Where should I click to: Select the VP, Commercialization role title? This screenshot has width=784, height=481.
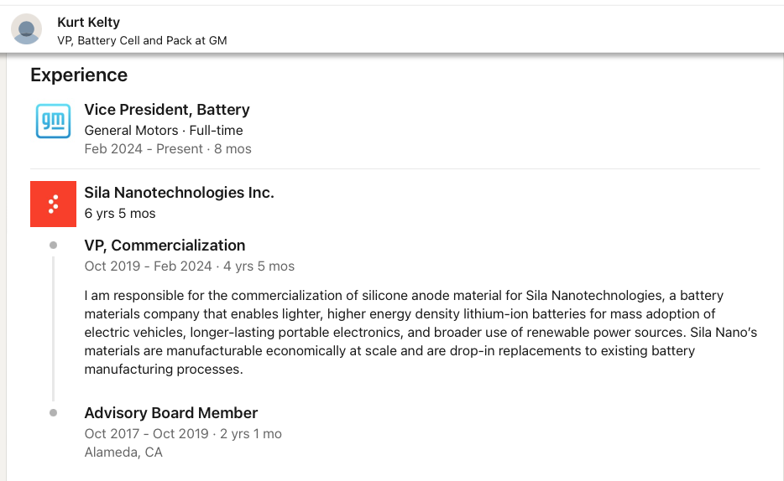(165, 245)
